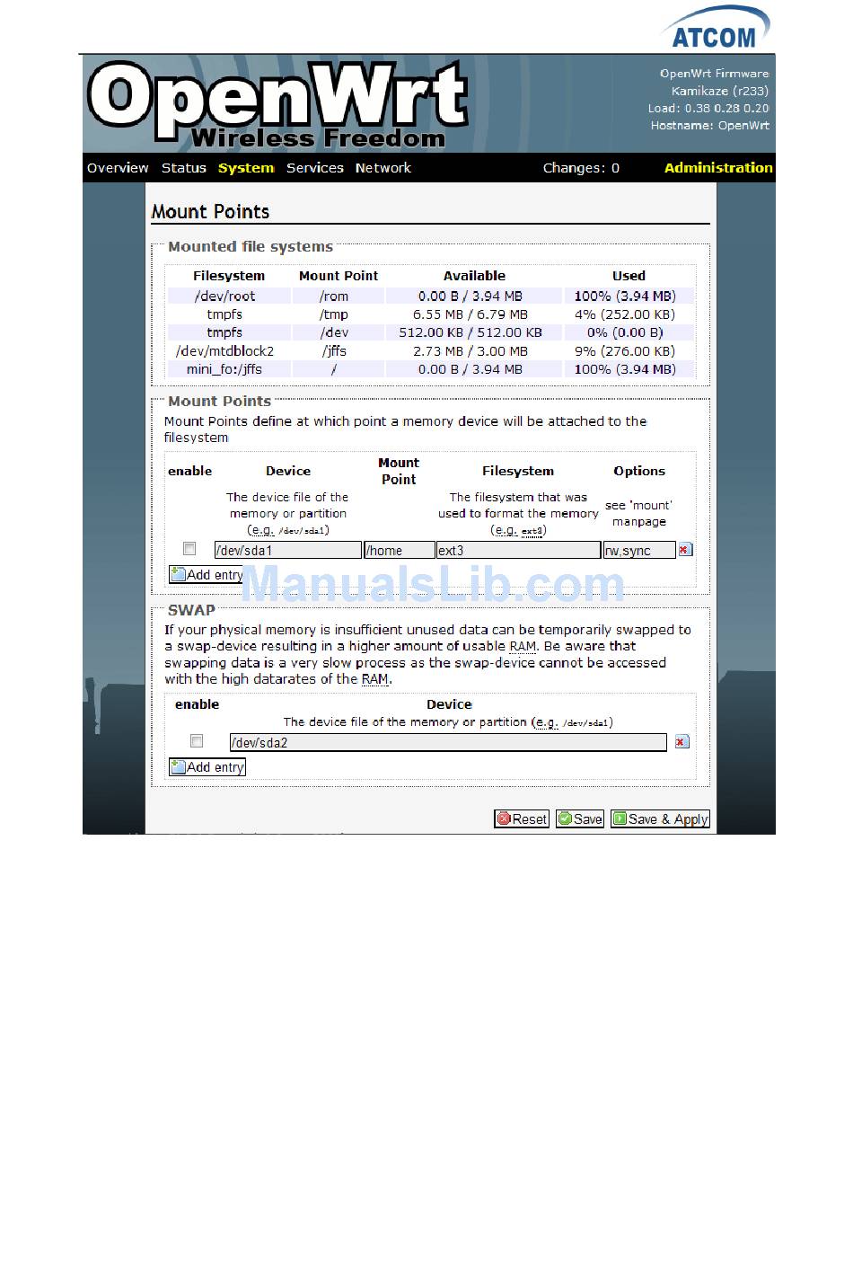The height and width of the screenshot is (1265, 853).
Task: Click the Device field containing /dev/sda1
Action: (x=287, y=551)
